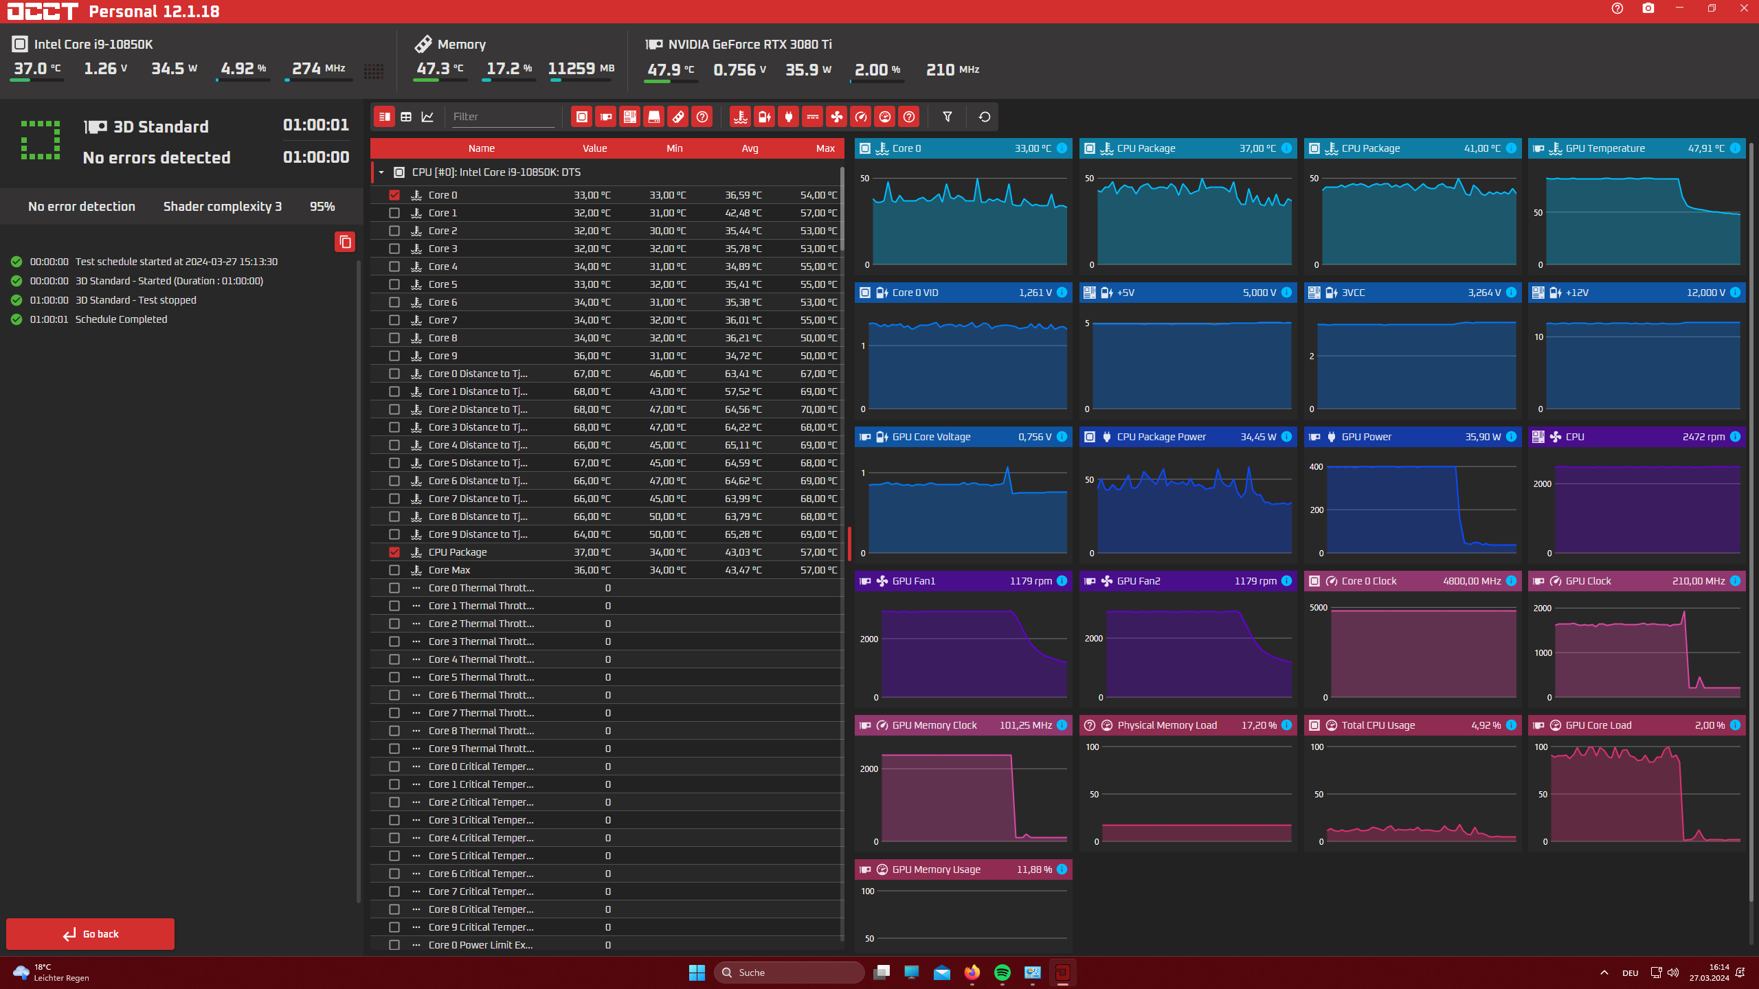Screen dimensions: 1759x989
Task: Switch to graph-only view
Action: pos(427,117)
